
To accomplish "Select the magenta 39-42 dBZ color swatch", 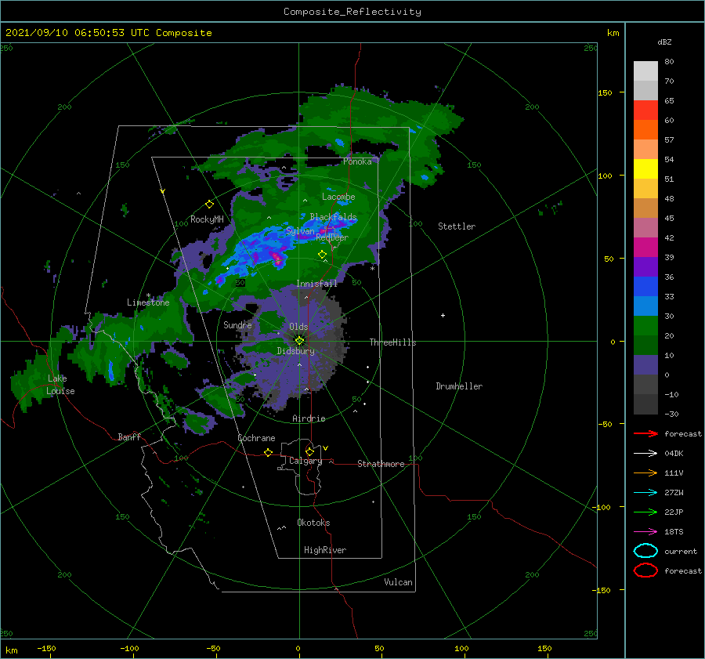I will [x=645, y=248].
